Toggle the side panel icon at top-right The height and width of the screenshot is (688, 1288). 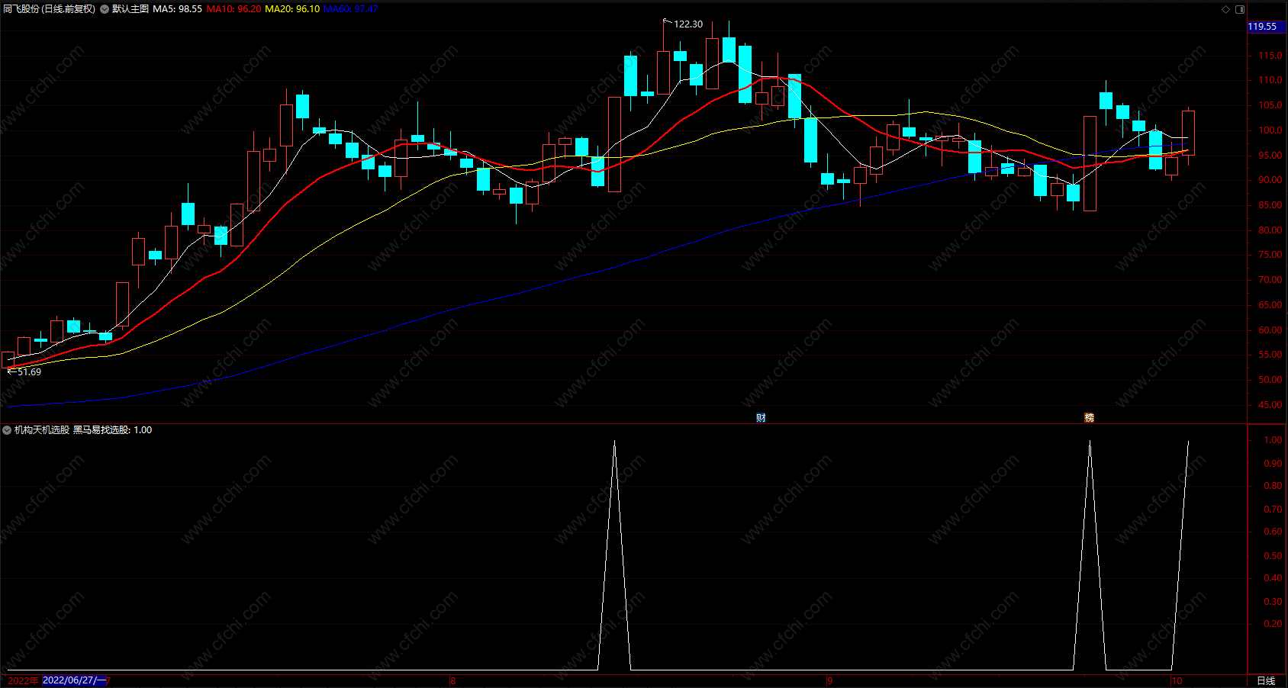[1240, 9]
